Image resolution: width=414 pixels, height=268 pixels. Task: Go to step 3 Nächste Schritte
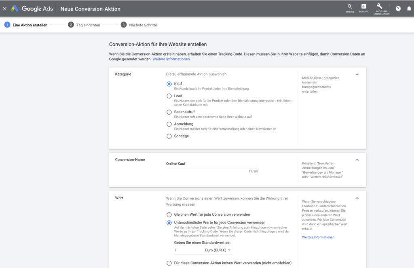[139, 25]
